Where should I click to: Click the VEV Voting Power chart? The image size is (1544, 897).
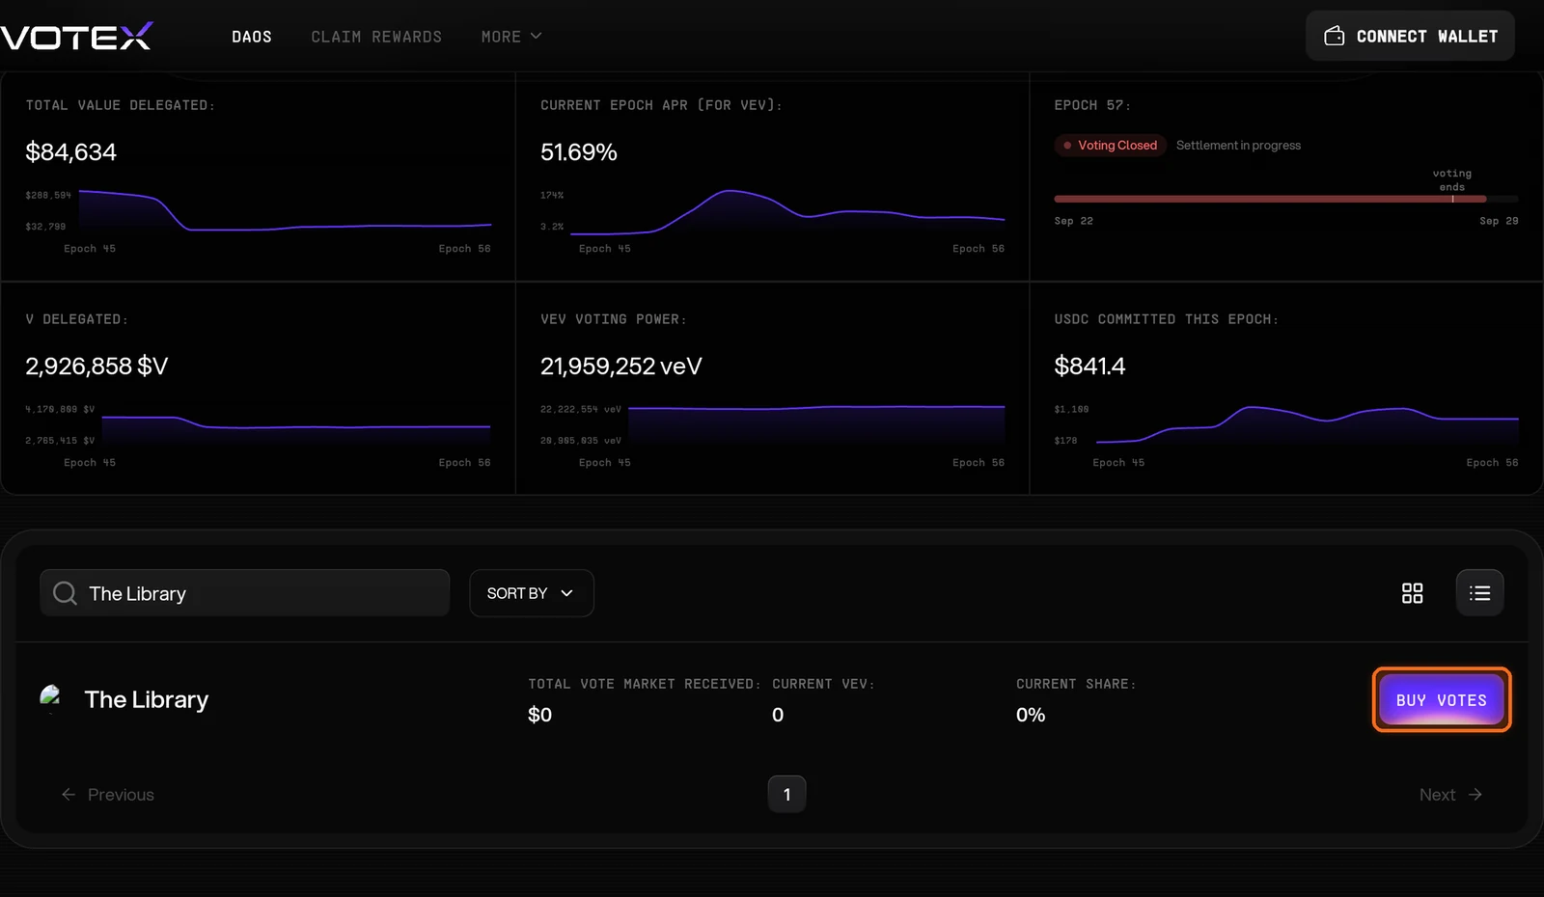click(816, 424)
